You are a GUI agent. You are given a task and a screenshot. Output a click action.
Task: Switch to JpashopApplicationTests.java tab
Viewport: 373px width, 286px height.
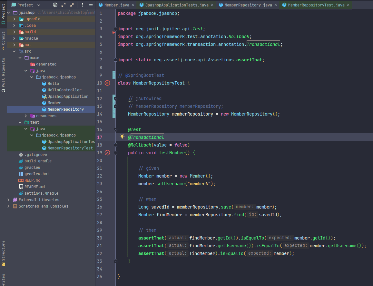[x=175, y=5]
